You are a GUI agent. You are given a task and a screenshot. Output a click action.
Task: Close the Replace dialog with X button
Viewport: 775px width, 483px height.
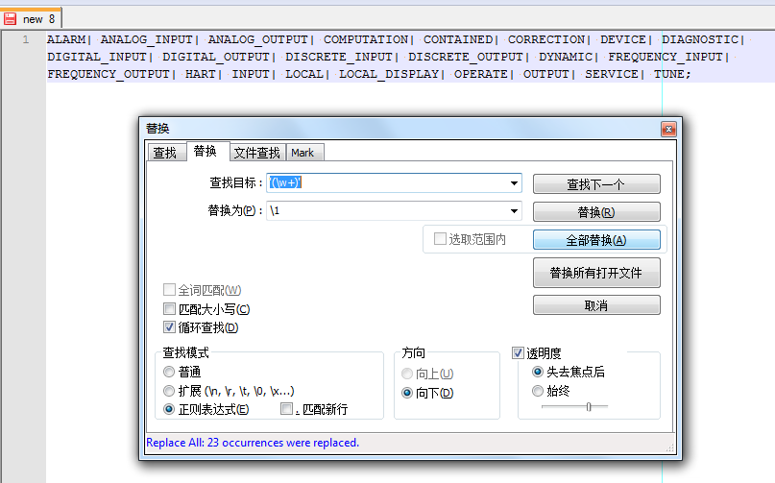point(667,129)
